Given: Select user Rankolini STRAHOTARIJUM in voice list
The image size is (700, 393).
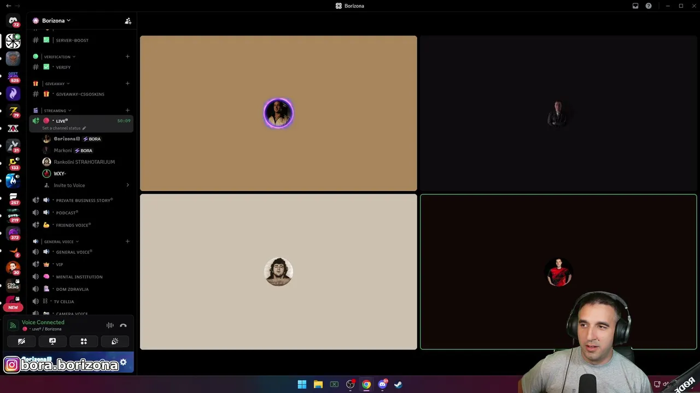Looking at the screenshot, I should [x=86, y=162].
